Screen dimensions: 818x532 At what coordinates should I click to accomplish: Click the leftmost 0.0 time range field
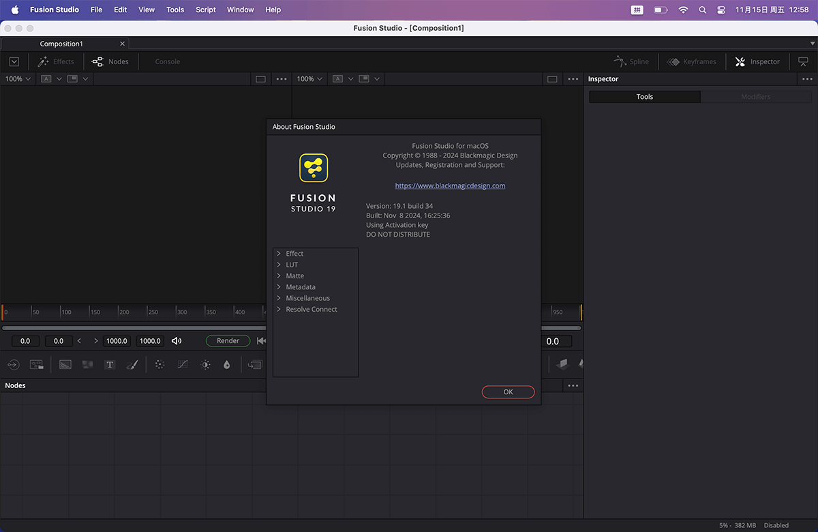(x=25, y=341)
